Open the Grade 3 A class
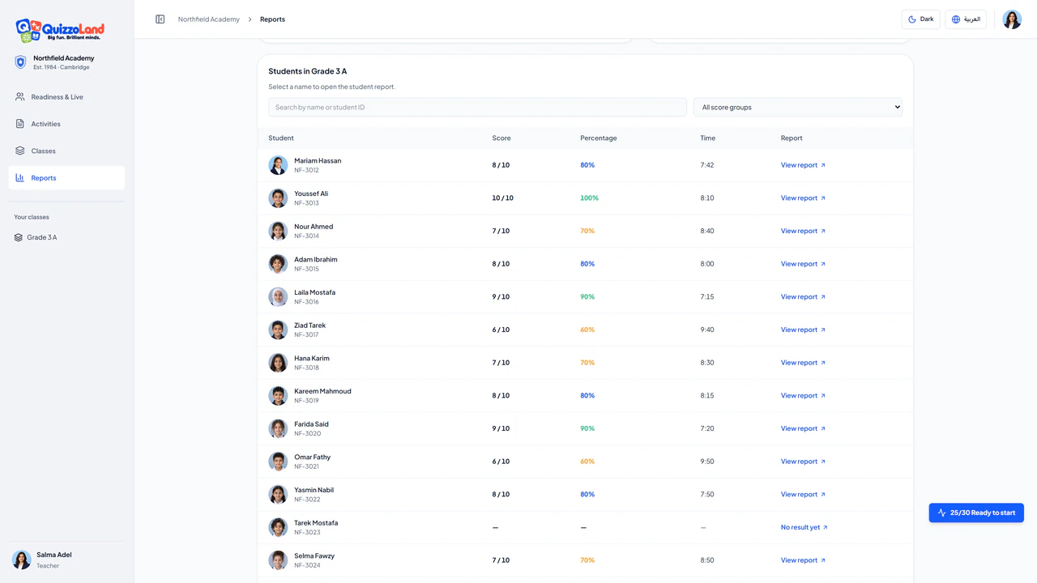Screen dimensions: 1037x583 [66, 237]
